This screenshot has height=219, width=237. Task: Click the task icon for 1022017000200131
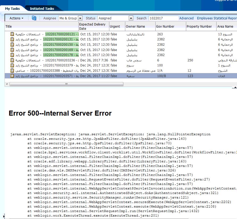[x=12, y=39]
